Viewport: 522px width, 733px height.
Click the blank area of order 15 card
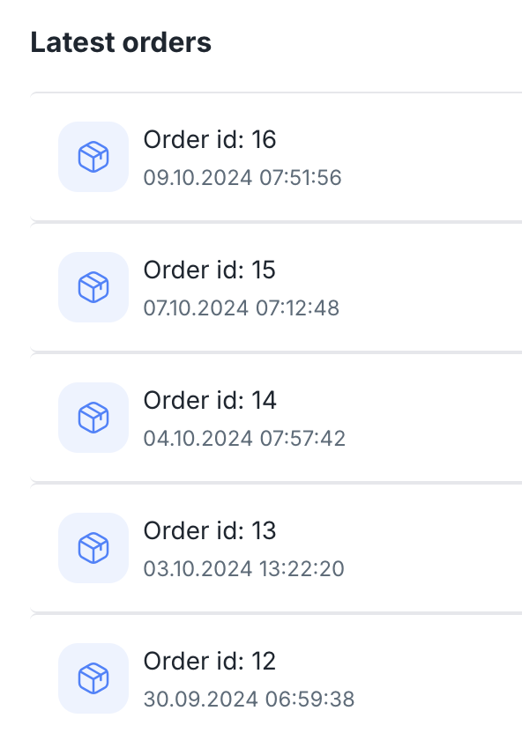point(430,287)
